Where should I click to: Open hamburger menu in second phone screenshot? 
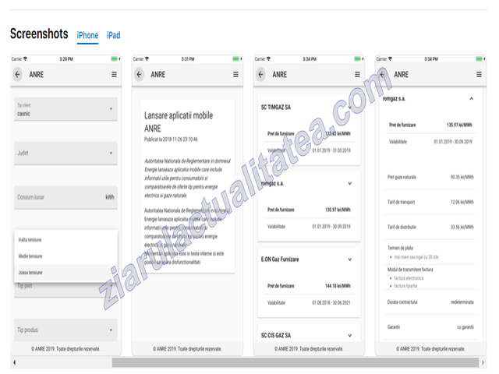pyautogui.click(x=236, y=75)
